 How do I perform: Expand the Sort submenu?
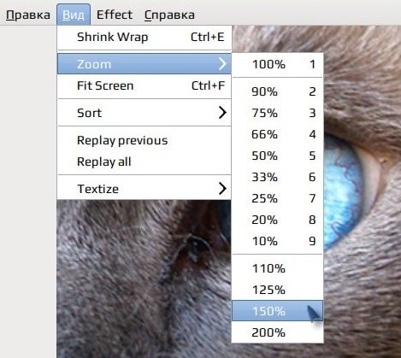pyautogui.click(x=144, y=113)
